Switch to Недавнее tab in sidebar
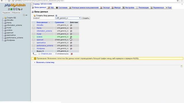 point(6,13)
